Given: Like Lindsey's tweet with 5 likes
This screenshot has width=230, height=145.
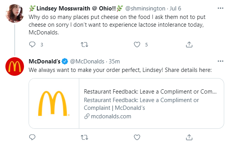Looking at the screenshot, I should coord(137,44).
